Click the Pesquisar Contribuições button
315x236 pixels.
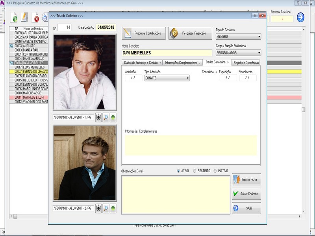click(x=144, y=33)
